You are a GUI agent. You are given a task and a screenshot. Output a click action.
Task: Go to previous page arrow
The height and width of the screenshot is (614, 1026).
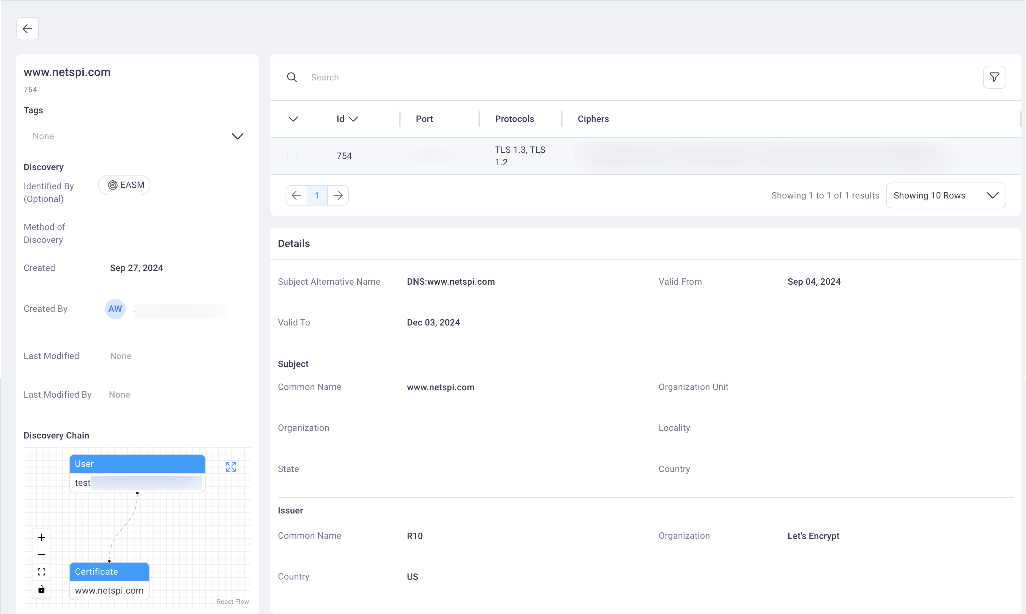296,195
